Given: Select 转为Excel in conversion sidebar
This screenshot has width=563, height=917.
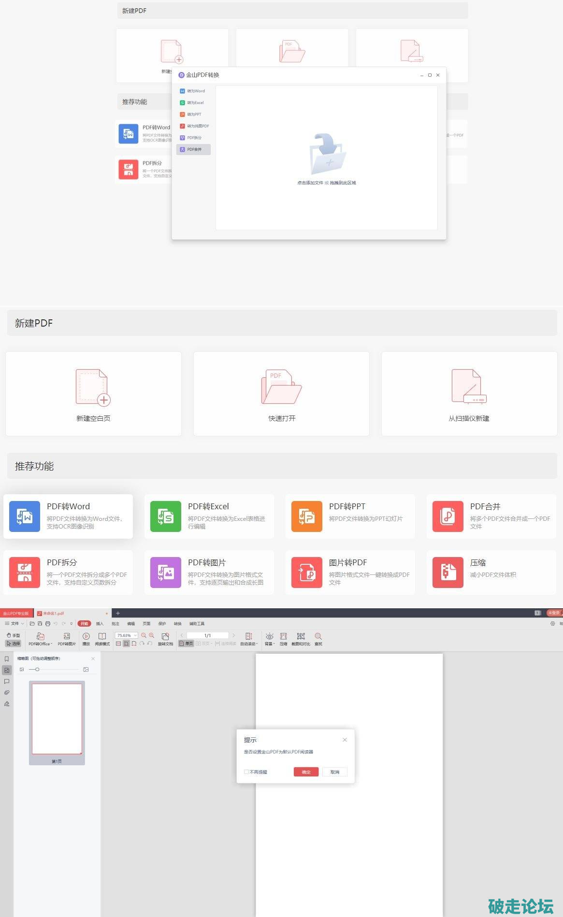Looking at the screenshot, I should pyautogui.click(x=193, y=103).
